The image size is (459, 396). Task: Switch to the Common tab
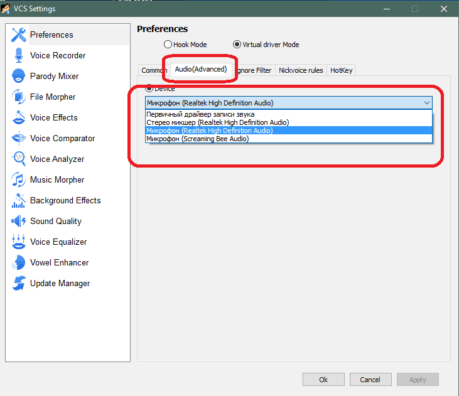pos(153,70)
